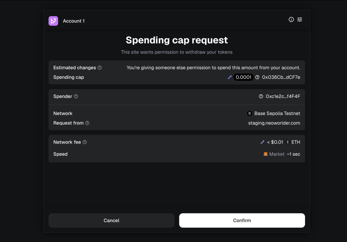This screenshot has width=347, height=242.
Task: Open advanced details sliders icon
Action: 300,20
